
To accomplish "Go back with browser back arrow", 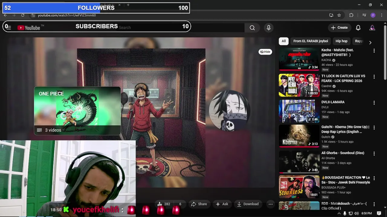I will tap(5, 15).
